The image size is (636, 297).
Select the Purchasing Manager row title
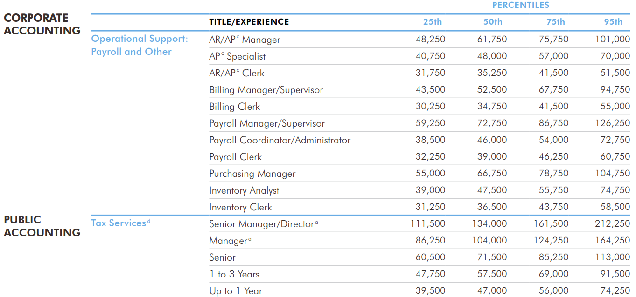[x=252, y=174]
